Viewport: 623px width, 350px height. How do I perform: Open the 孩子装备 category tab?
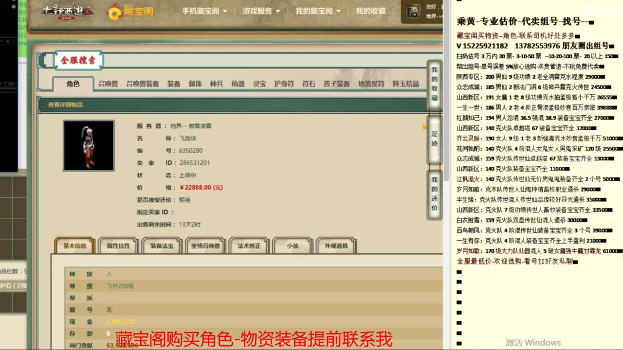337,84
